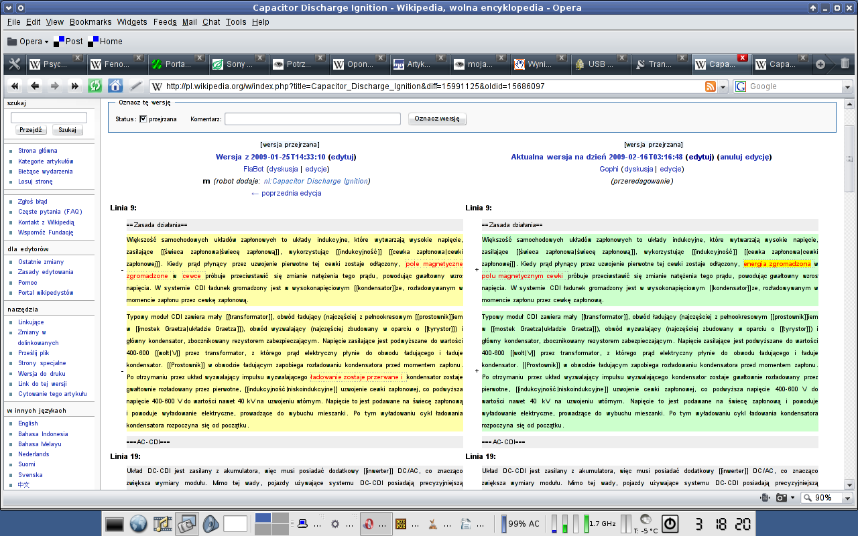Click the Back navigation arrow

click(x=35, y=86)
